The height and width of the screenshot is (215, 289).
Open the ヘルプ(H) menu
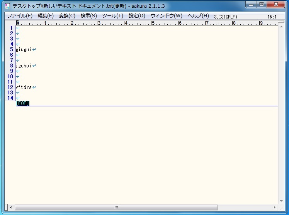(x=198, y=16)
